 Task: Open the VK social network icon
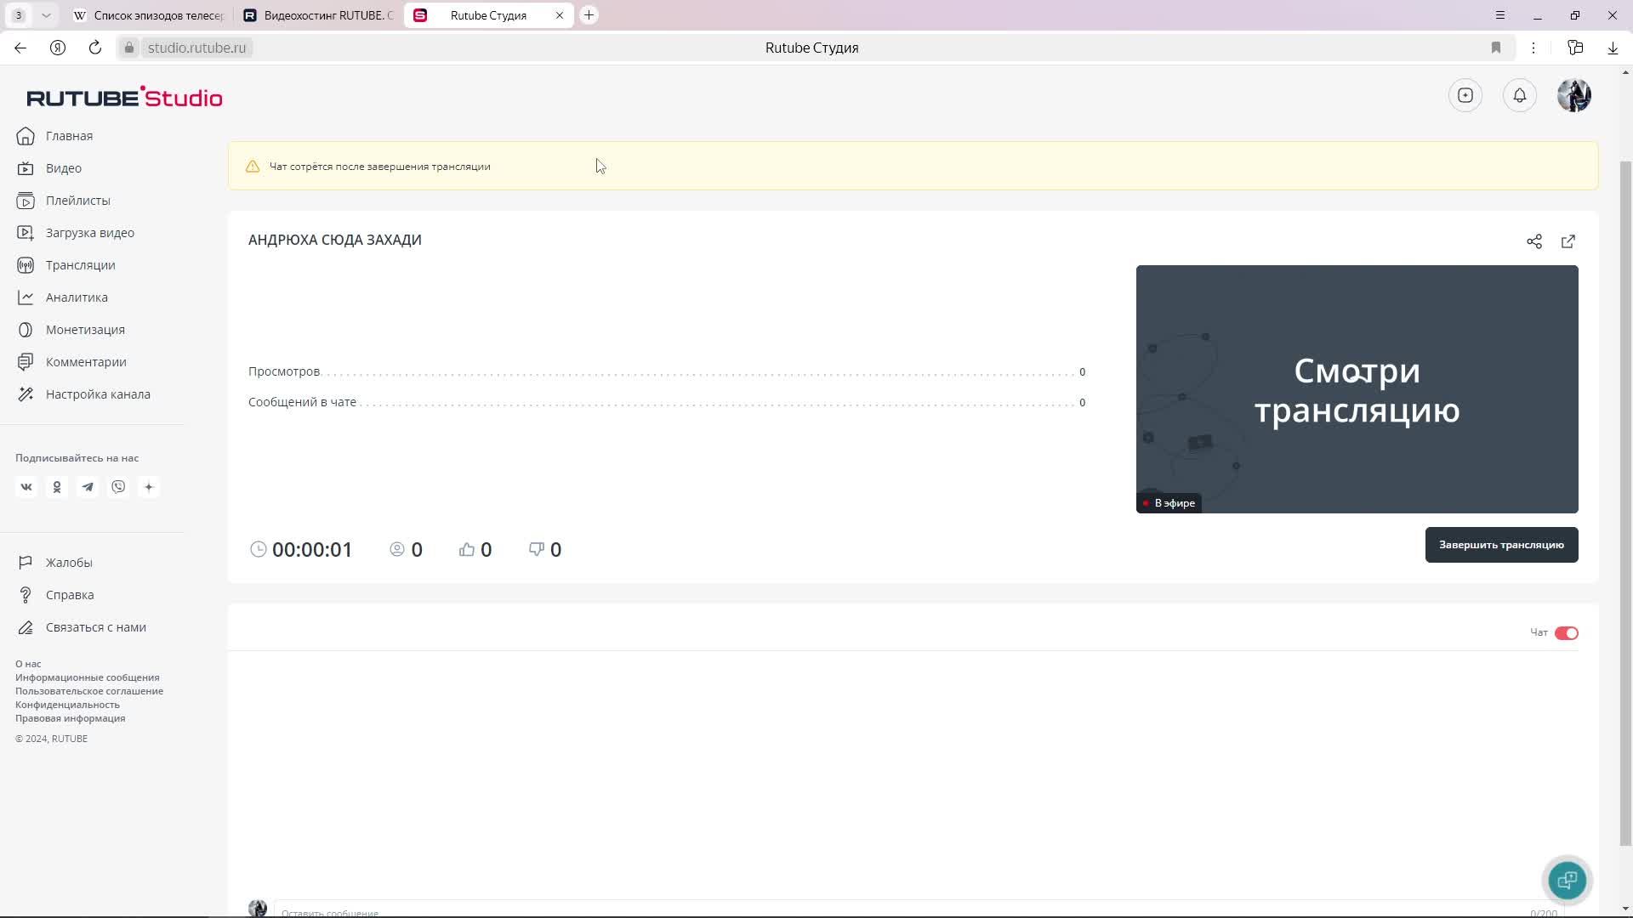tap(26, 487)
